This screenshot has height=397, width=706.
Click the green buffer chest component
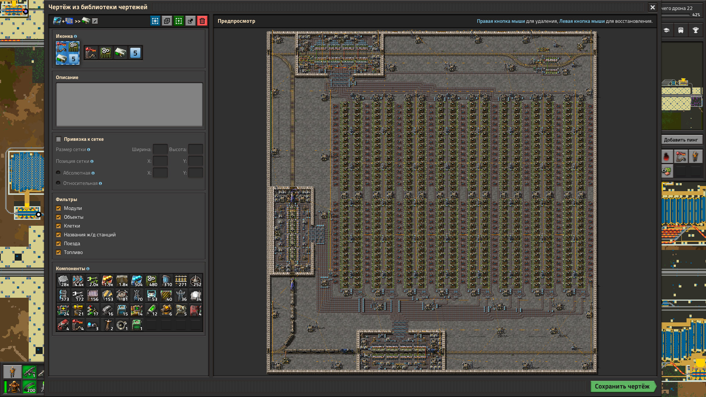(137, 325)
